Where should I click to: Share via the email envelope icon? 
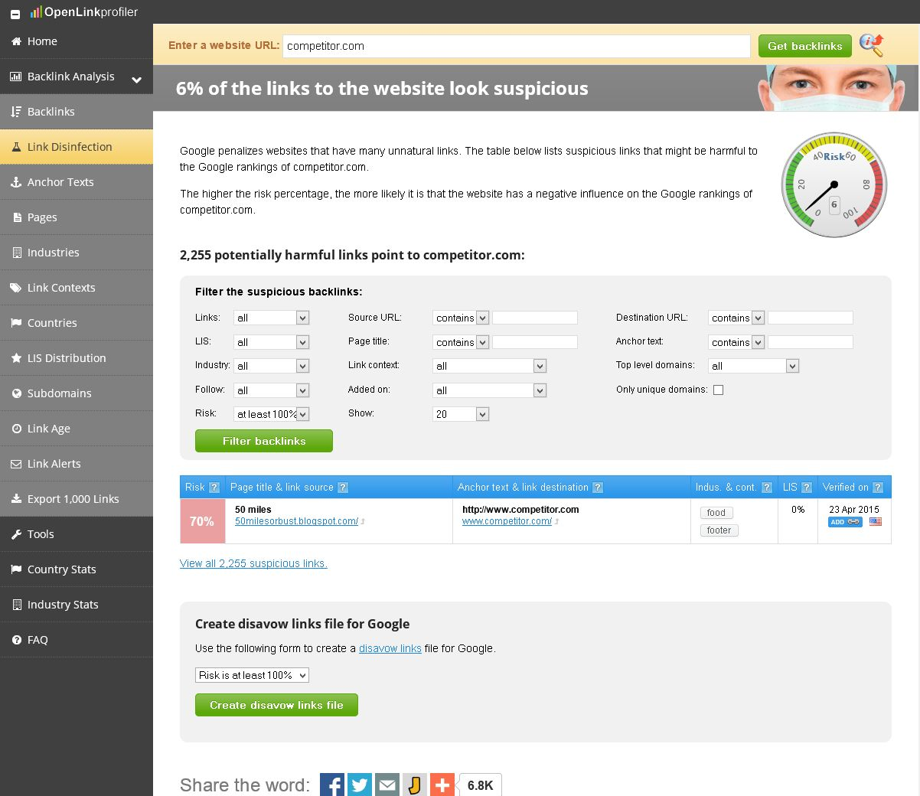pyautogui.click(x=387, y=785)
